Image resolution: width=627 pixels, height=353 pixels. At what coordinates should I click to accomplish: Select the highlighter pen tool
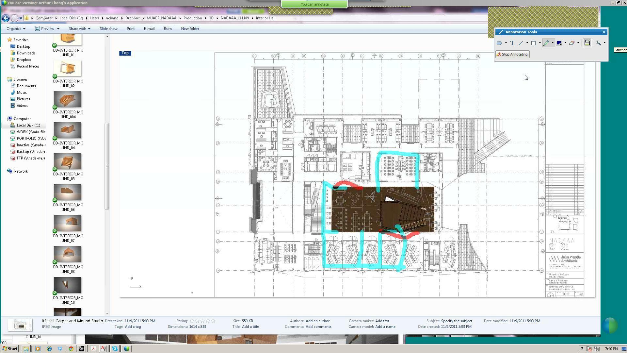coord(546,43)
